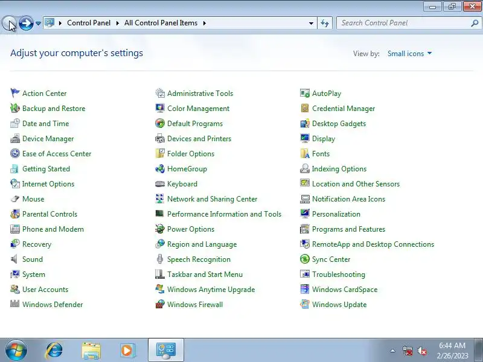Click the Fonts folder icon
The image size is (483, 362).
pos(305,153)
